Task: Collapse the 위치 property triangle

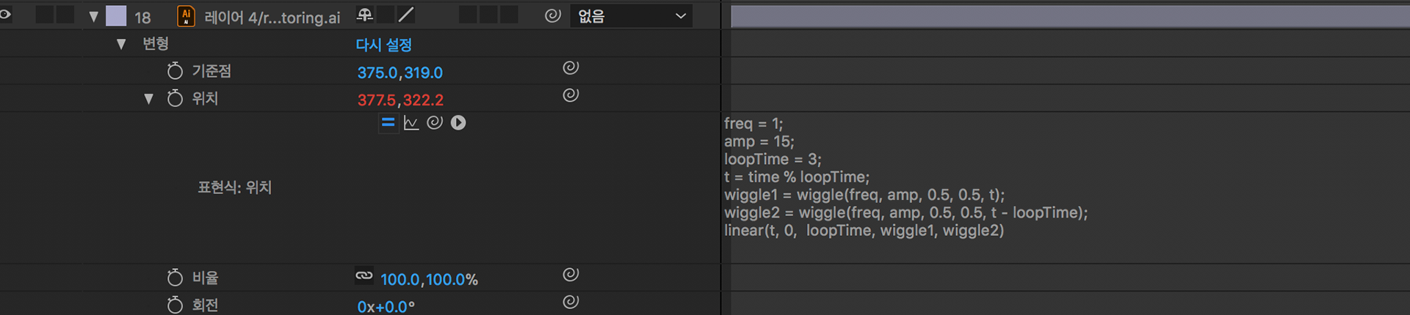Action: point(148,98)
